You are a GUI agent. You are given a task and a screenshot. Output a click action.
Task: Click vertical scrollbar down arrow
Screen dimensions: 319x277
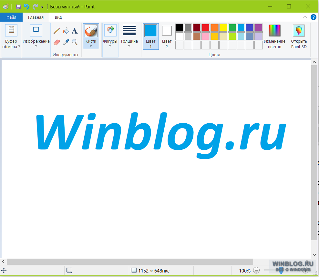(x=314, y=255)
